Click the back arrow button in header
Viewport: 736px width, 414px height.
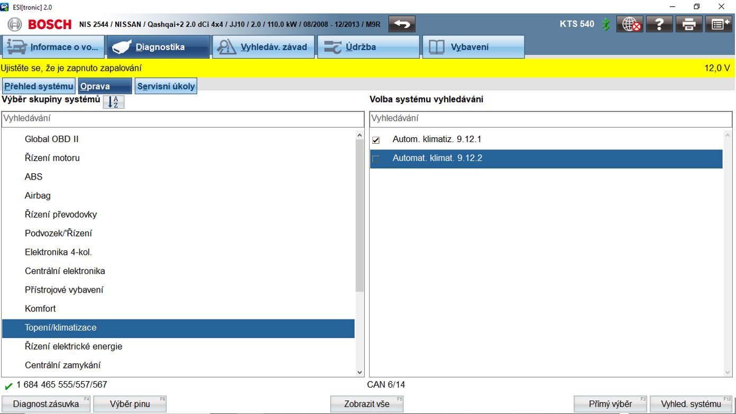coord(402,24)
